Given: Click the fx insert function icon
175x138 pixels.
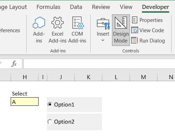Looking at the screenshot, I should tap(14, 63).
